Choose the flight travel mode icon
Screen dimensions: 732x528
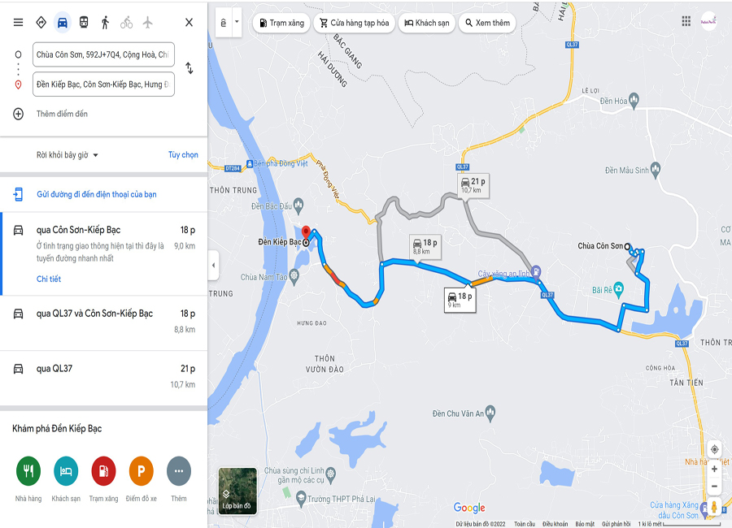147,23
